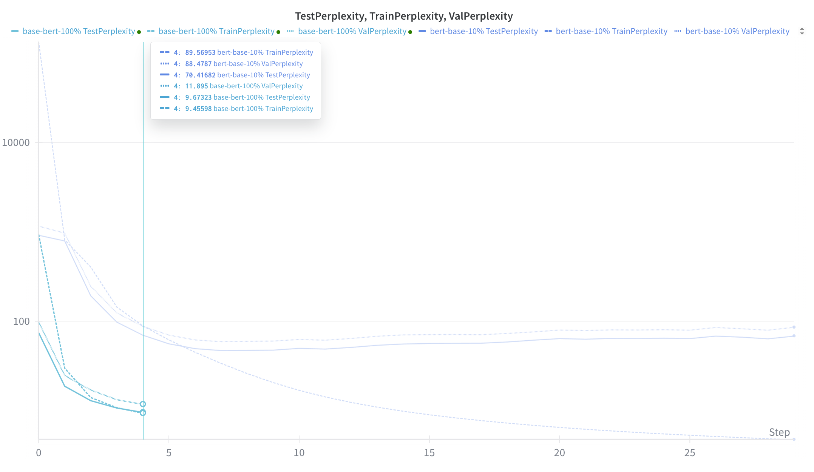This screenshot has width=814, height=472.
Task: Click the chart title TestPerplexity, TrainPerplexity, ValPerplexity
Action: [404, 16]
